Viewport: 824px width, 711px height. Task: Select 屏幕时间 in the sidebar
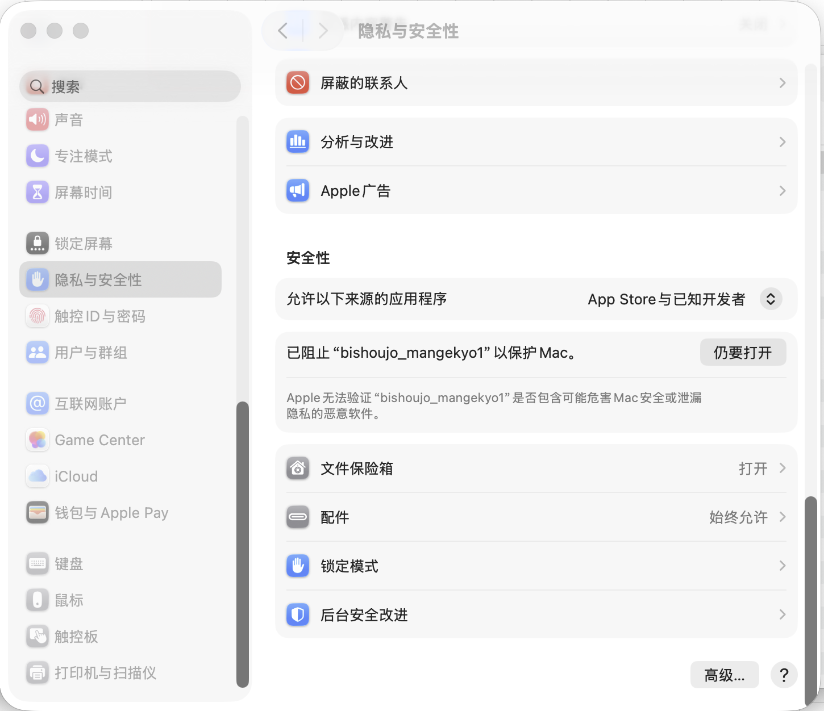(84, 193)
